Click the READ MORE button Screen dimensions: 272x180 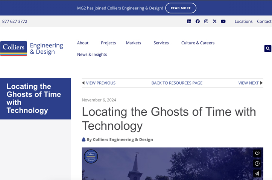(181, 8)
